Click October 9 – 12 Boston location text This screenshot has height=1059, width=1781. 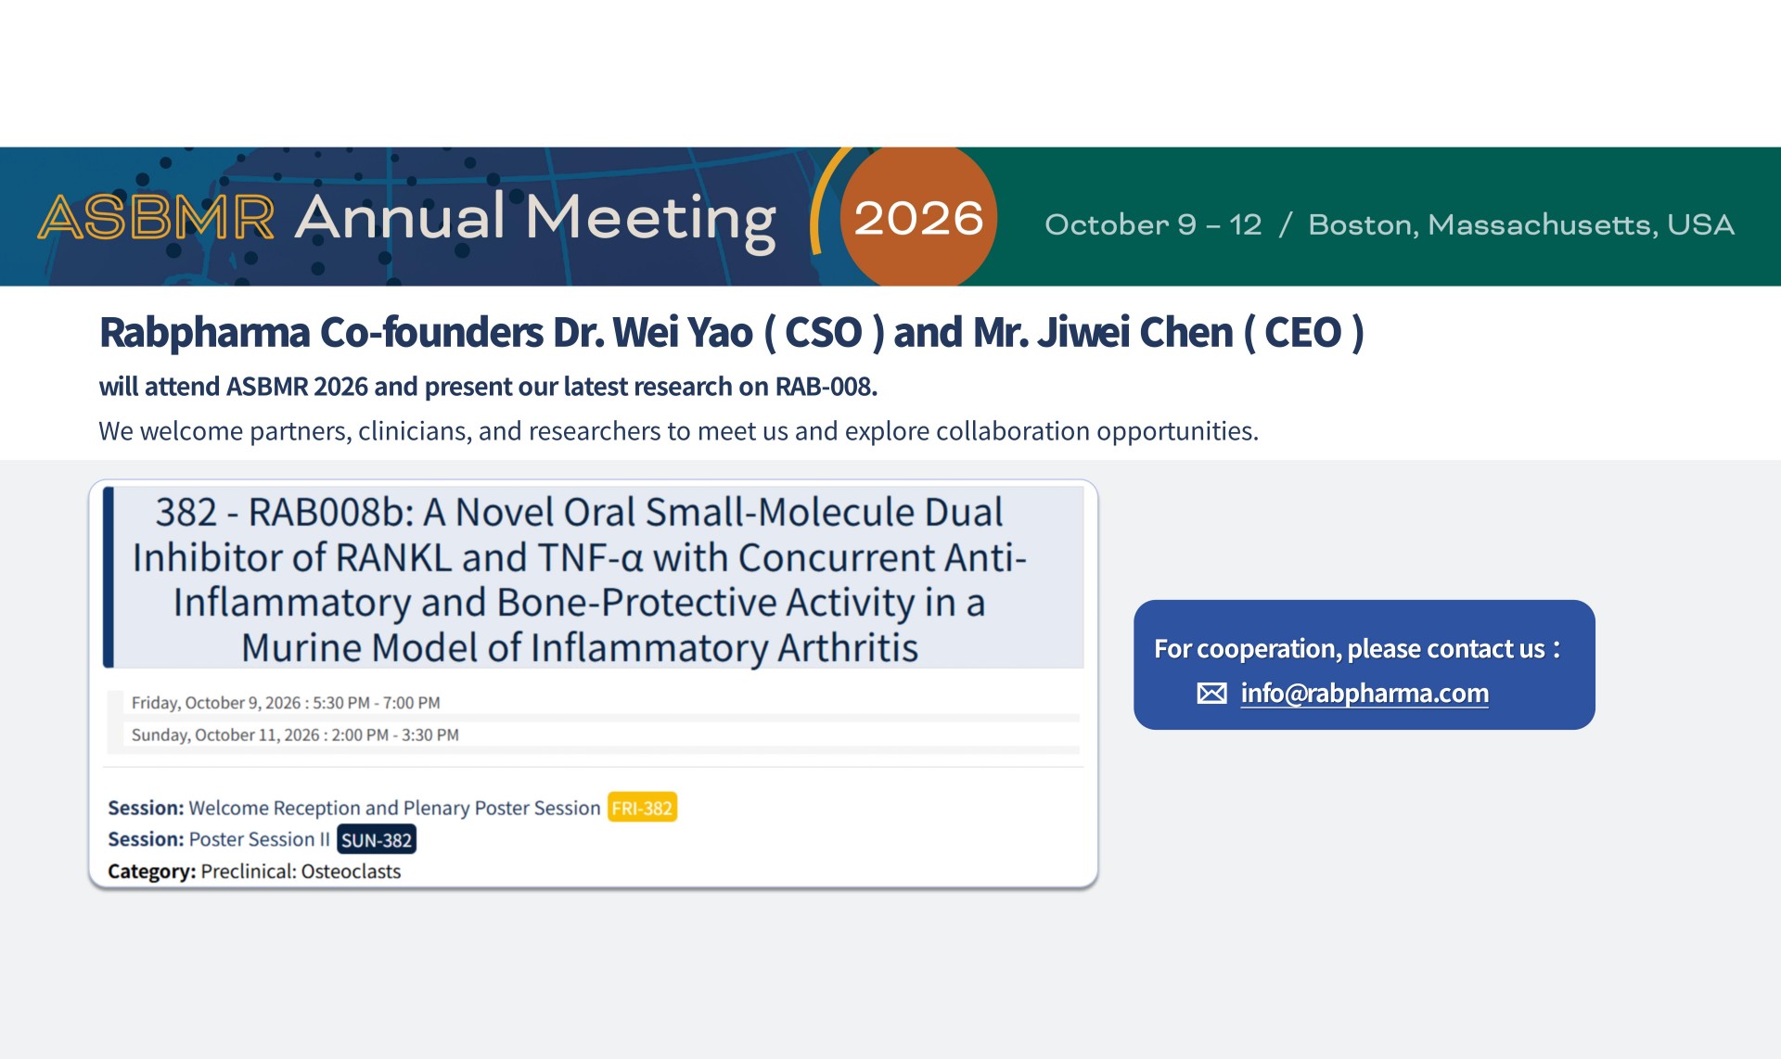tap(1389, 224)
